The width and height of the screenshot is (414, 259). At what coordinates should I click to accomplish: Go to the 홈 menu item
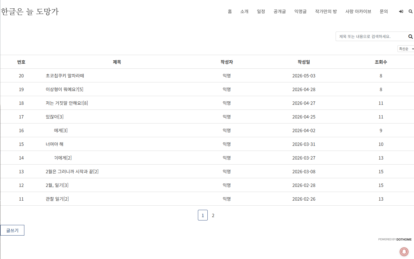(230, 11)
